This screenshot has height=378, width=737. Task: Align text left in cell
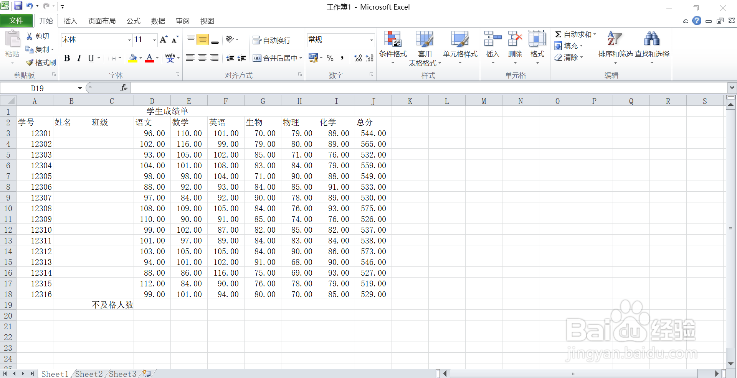190,58
